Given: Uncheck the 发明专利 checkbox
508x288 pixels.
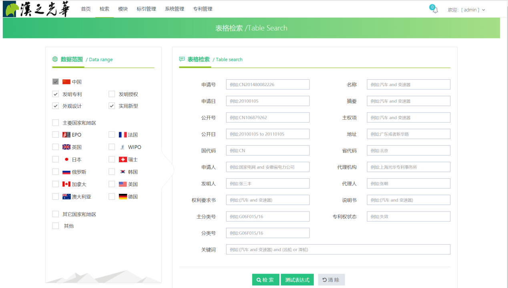Looking at the screenshot, I should click(x=56, y=94).
